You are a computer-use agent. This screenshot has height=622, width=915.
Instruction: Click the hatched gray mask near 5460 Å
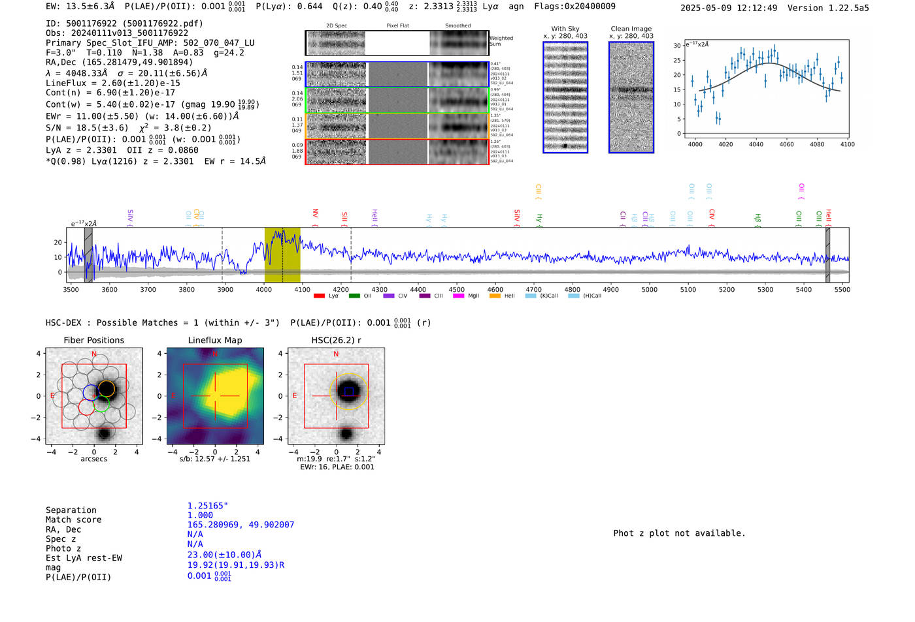click(827, 255)
